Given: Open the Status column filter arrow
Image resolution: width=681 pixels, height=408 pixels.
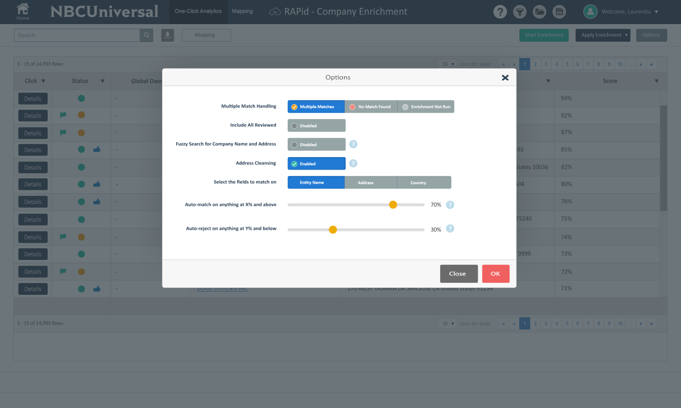Looking at the screenshot, I should pyautogui.click(x=103, y=81).
